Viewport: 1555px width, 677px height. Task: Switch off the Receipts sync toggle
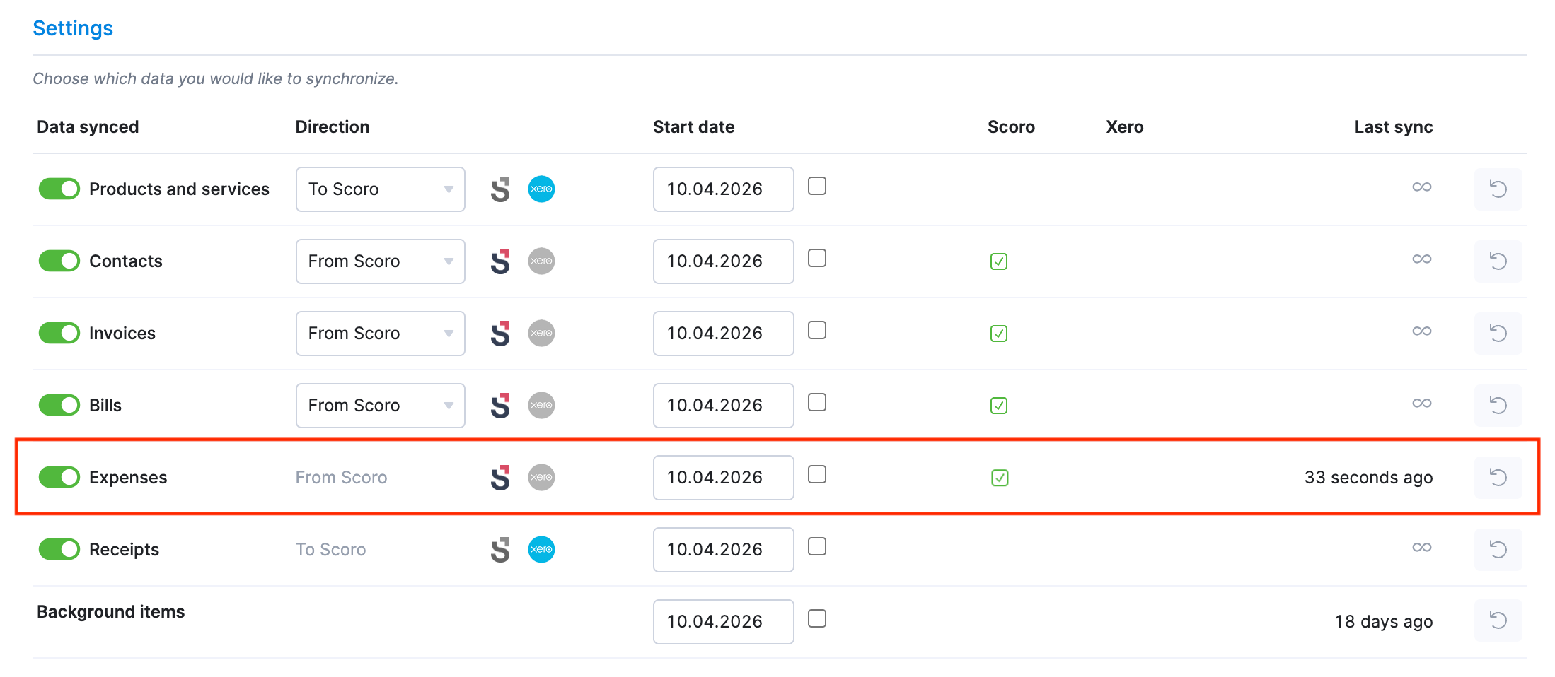point(59,549)
